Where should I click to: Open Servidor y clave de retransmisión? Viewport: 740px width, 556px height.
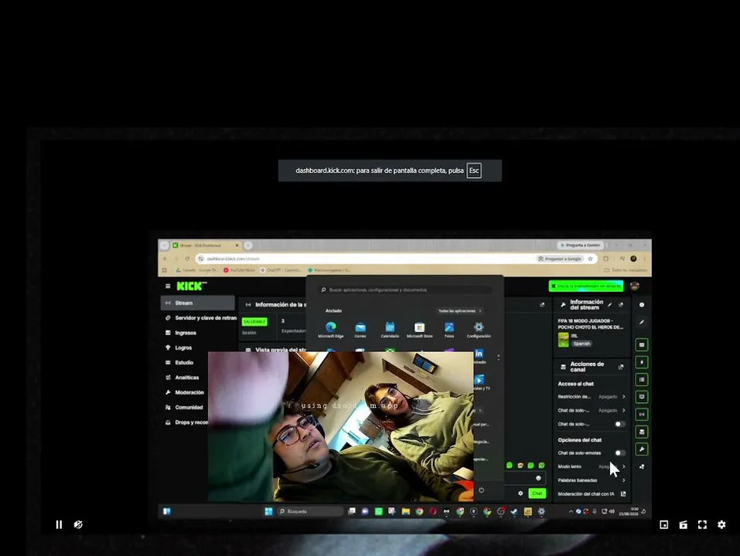coord(200,318)
